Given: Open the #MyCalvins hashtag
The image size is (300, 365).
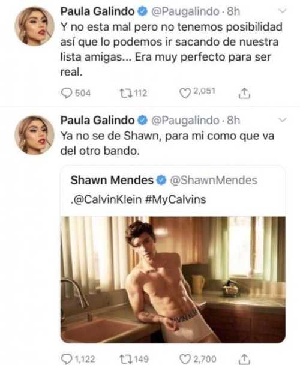Looking at the screenshot, I should (x=175, y=199).
